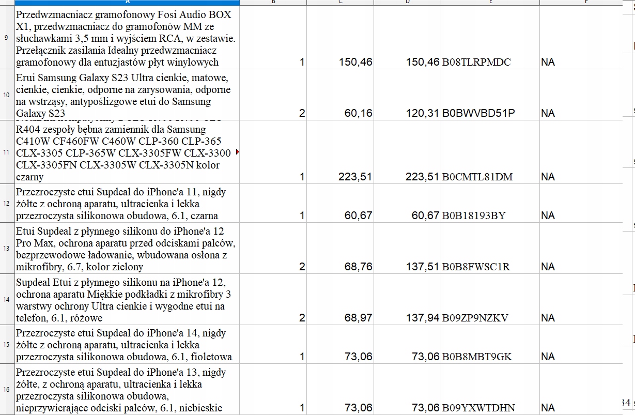Click the Fosi Audio BOX X1 description cell

(x=126, y=37)
